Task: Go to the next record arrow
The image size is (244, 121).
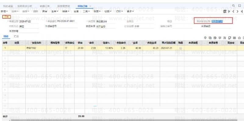Action: [238, 11]
